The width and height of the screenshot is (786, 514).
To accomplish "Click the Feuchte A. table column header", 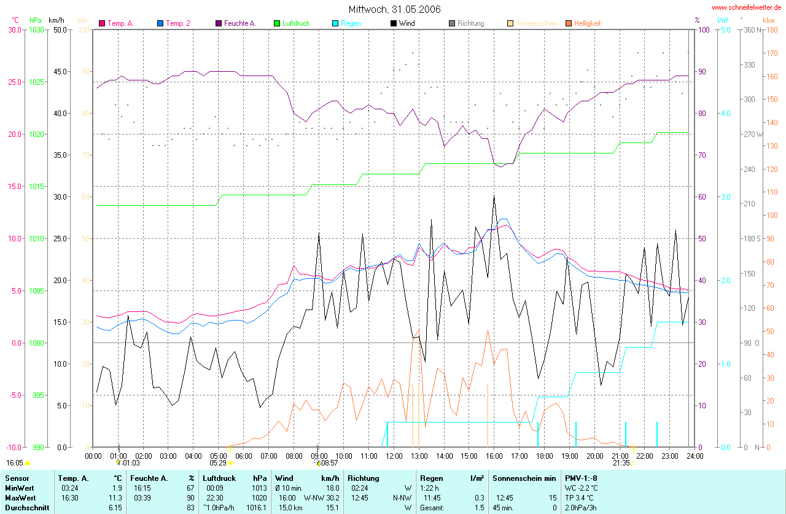I will [x=149, y=478].
